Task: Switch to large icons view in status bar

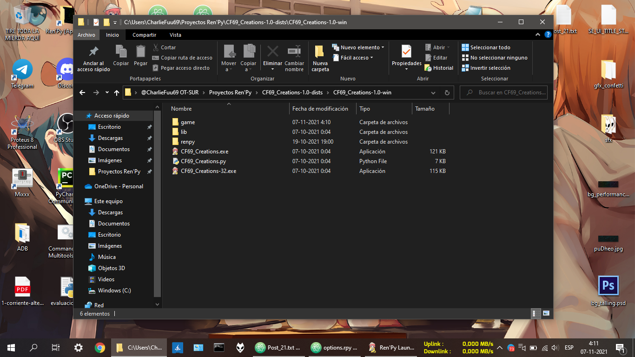Action: [x=546, y=313]
